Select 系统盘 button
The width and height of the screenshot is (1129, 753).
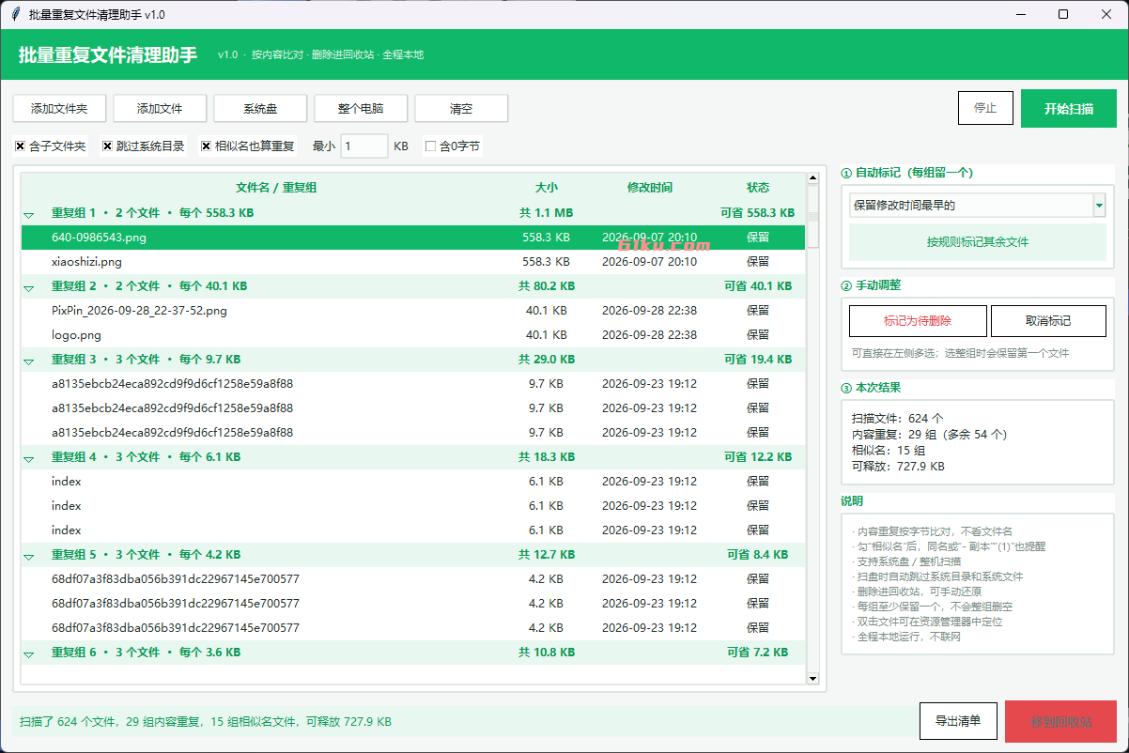pyautogui.click(x=260, y=109)
